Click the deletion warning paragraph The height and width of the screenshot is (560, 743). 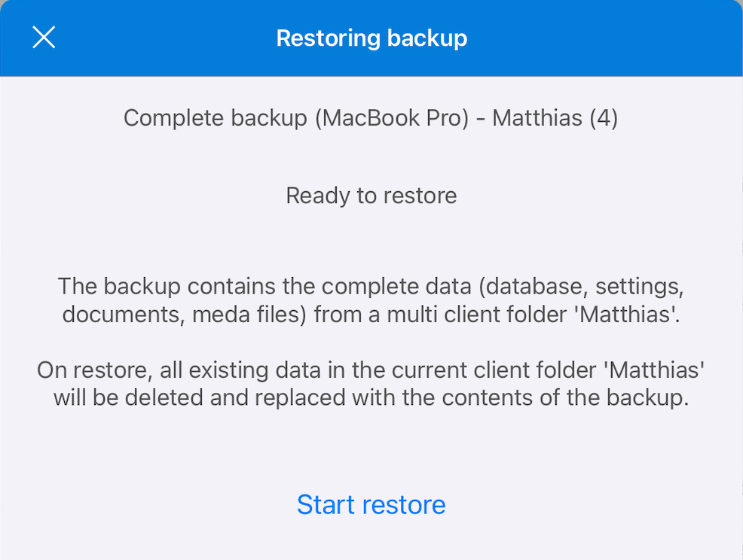tap(371, 384)
